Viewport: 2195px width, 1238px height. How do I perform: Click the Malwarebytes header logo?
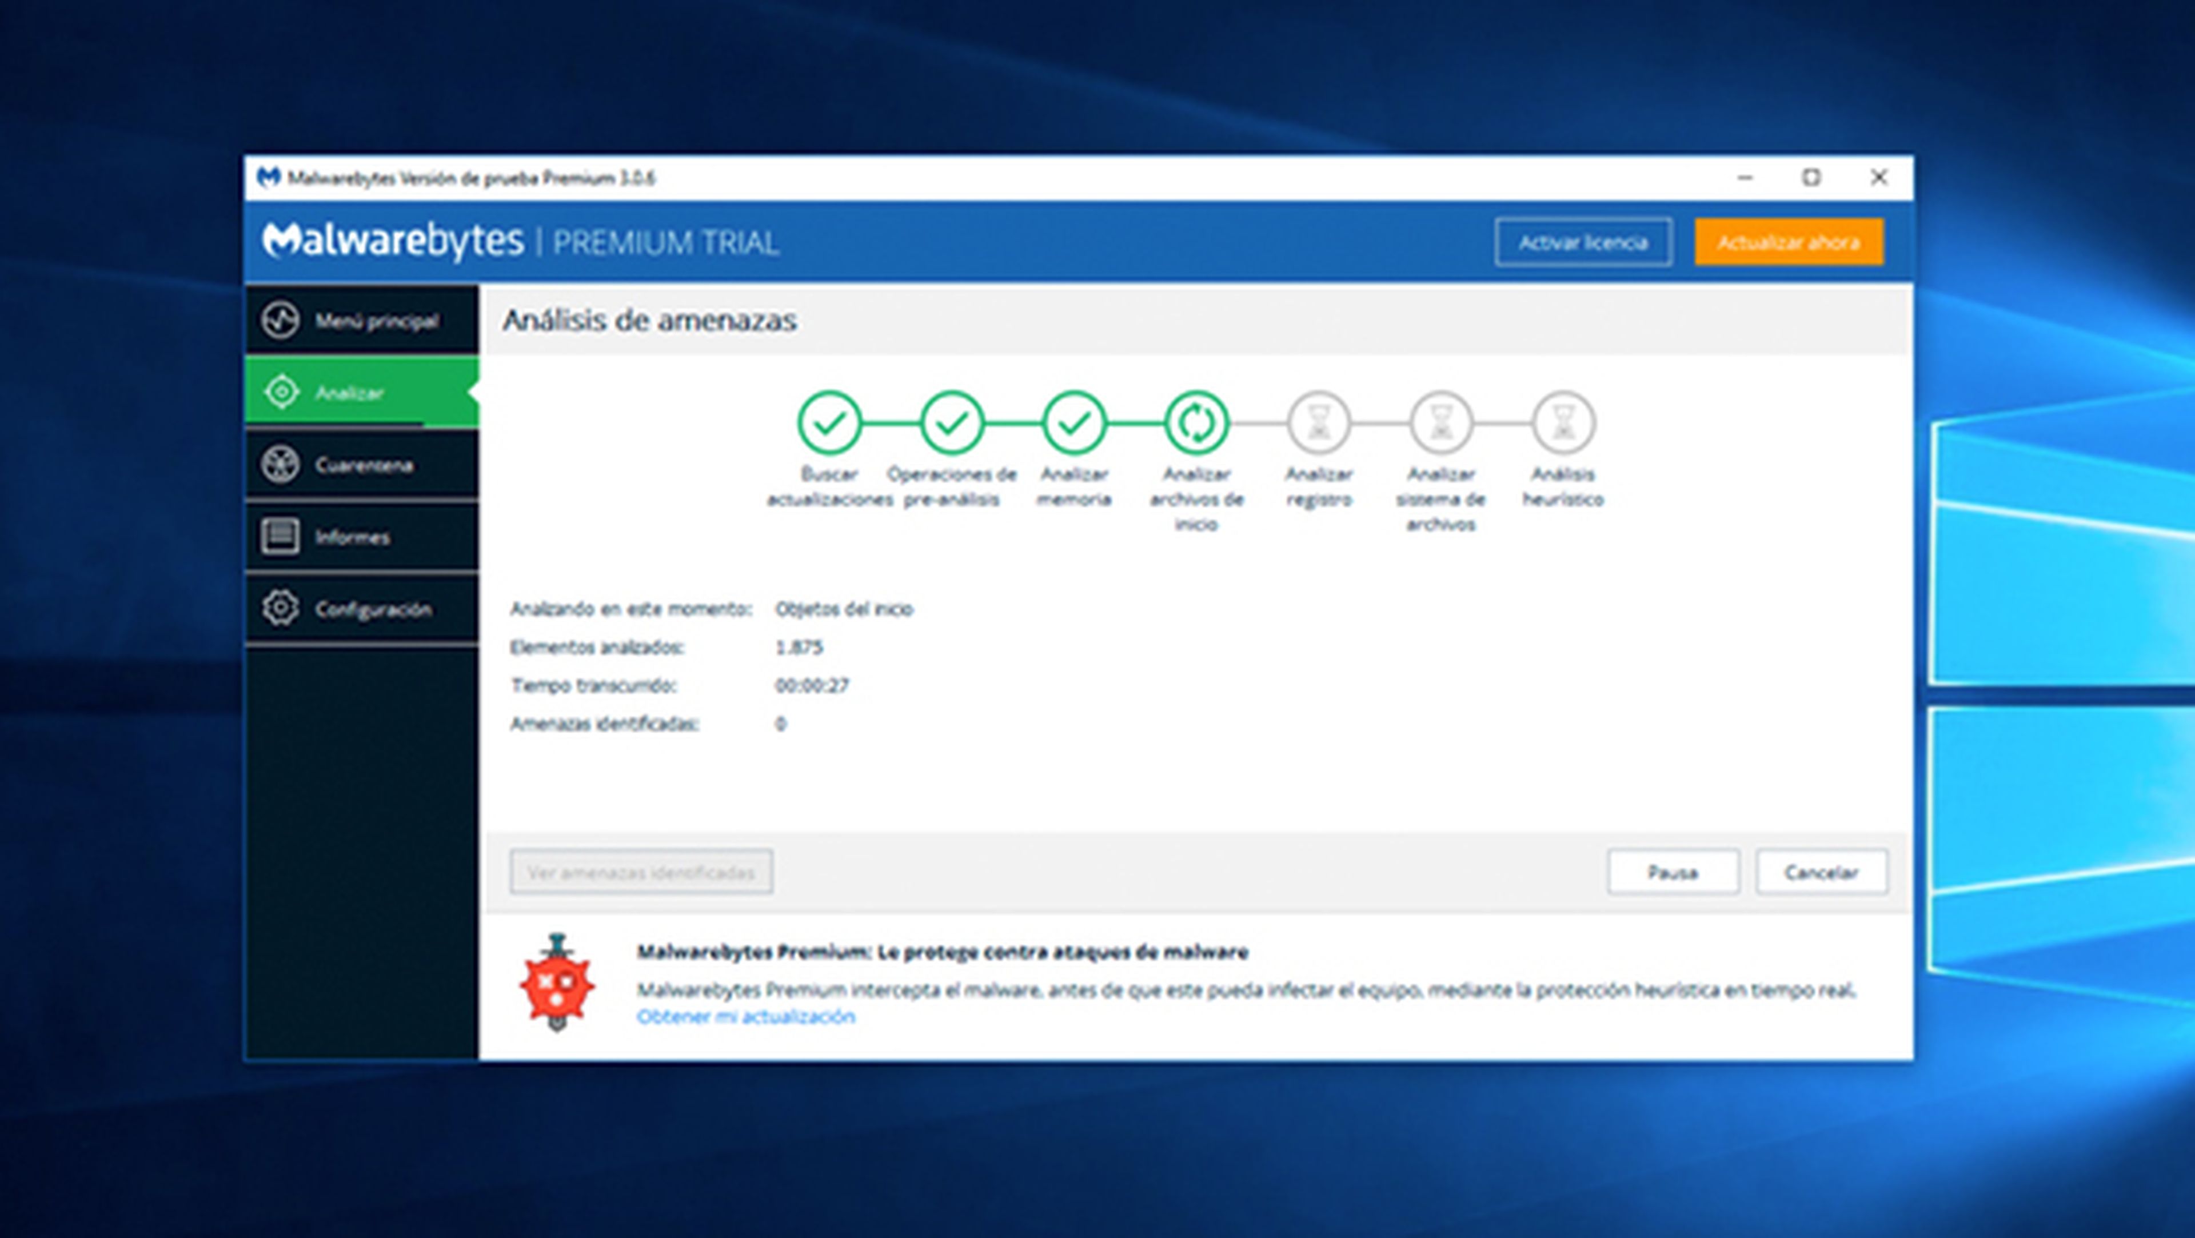(393, 241)
